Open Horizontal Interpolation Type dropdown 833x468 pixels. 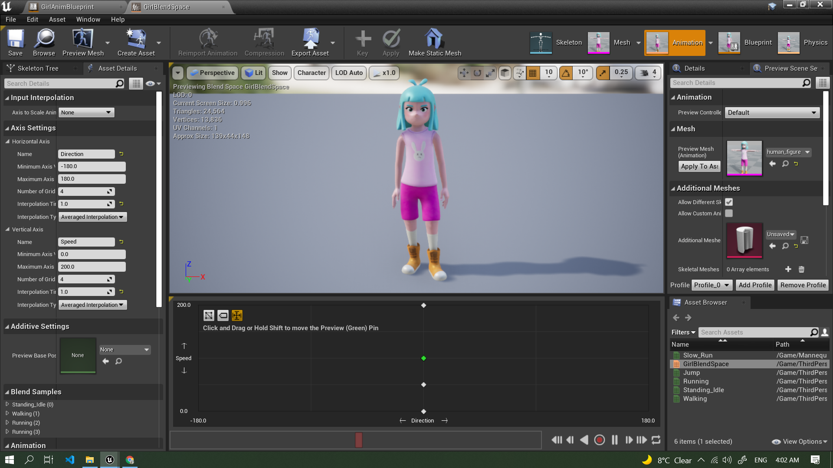92,217
